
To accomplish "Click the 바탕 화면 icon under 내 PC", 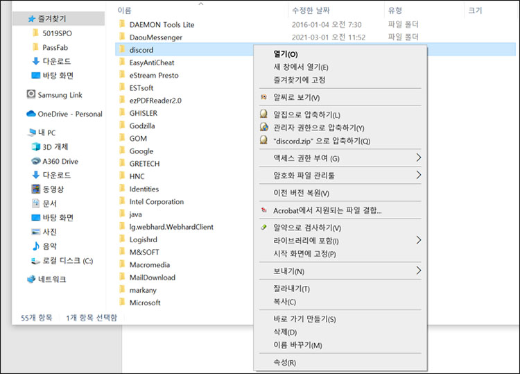I will [36, 217].
